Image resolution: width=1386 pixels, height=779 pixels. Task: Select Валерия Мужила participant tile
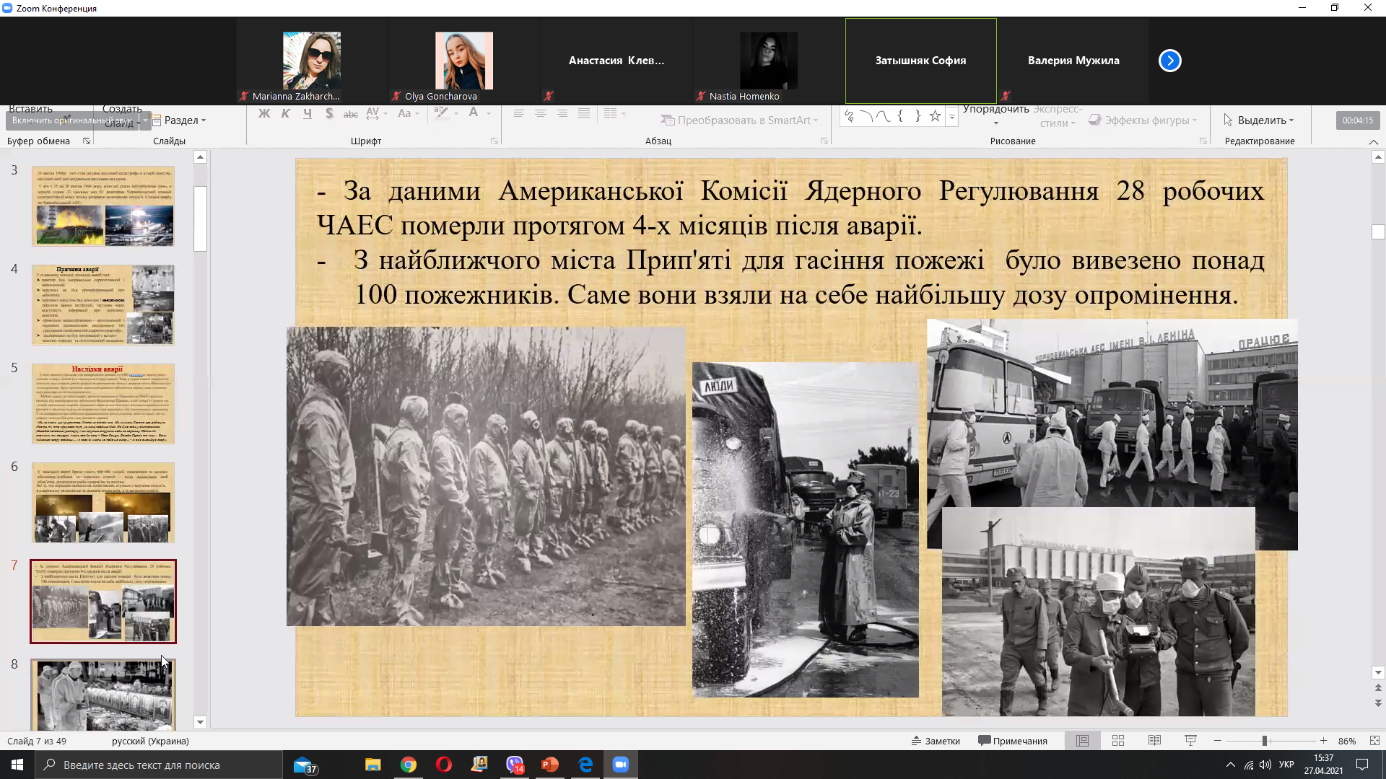(x=1073, y=61)
